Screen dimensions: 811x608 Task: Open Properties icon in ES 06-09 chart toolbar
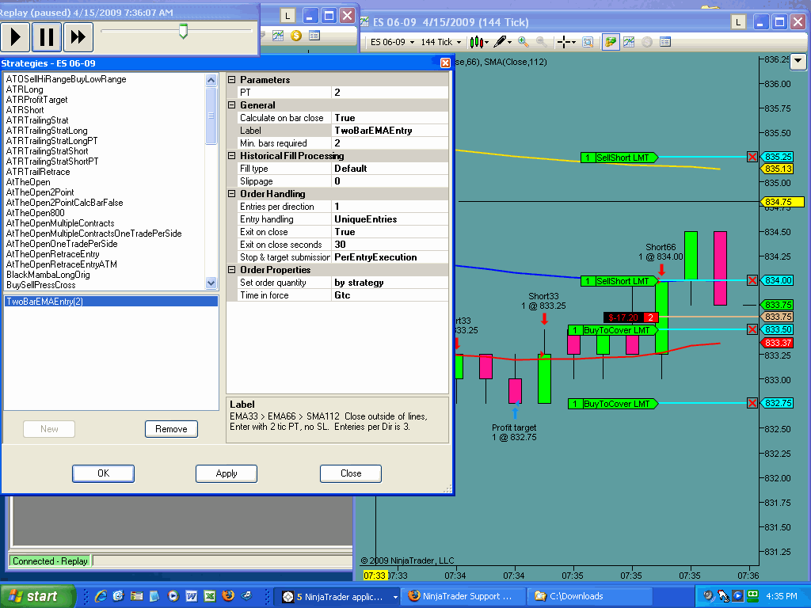[x=665, y=42]
